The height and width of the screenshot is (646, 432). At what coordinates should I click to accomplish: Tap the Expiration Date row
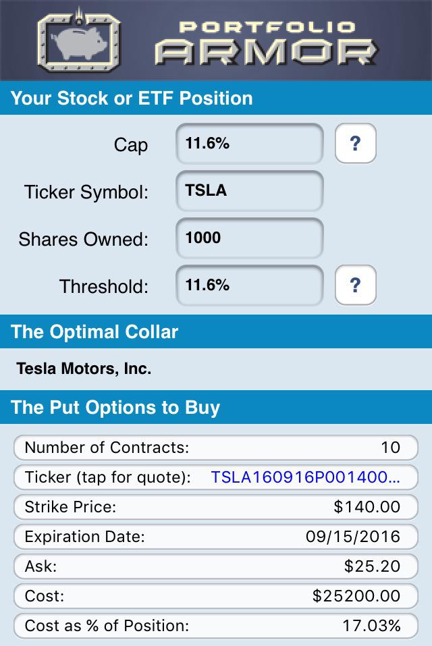[216, 537]
